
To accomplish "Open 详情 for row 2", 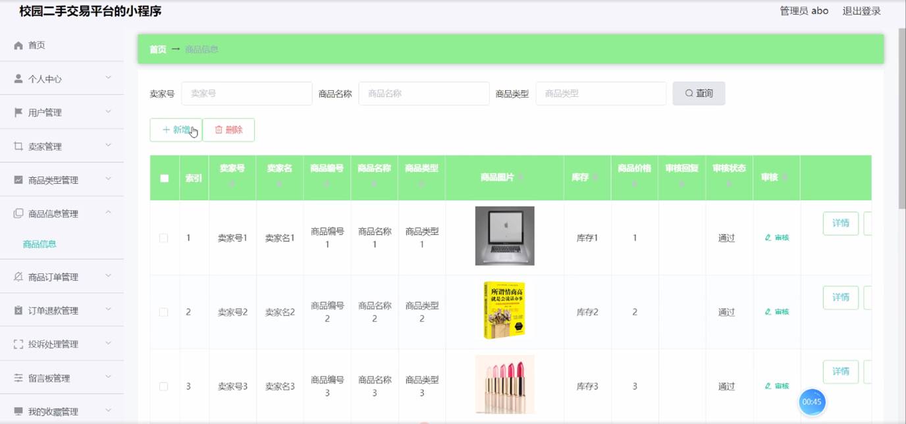I will click(x=841, y=298).
